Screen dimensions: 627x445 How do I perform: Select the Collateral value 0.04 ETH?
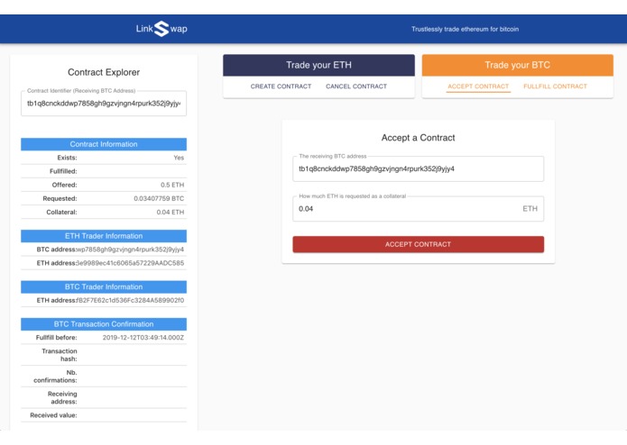[x=171, y=212]
